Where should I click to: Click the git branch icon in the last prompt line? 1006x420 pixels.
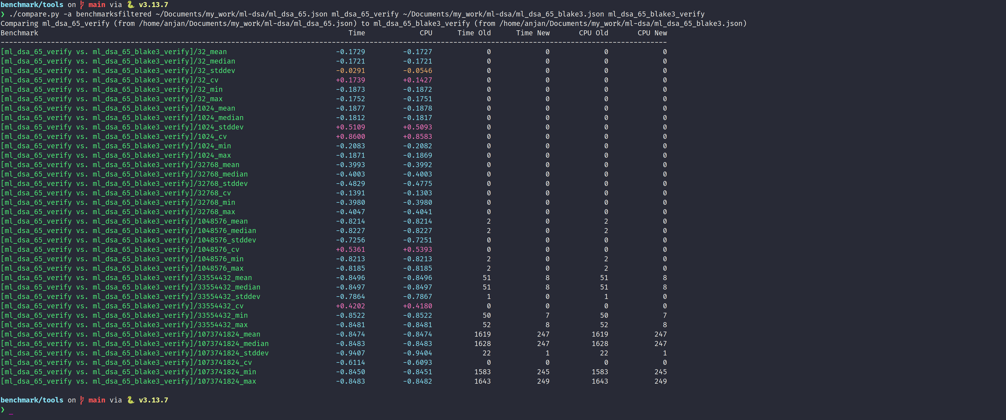(x=82, y=400)
